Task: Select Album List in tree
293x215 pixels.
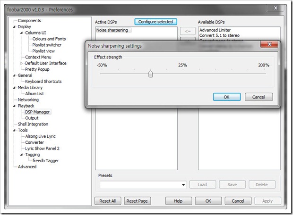Action: pyautogui.click(x=34, y=94)
